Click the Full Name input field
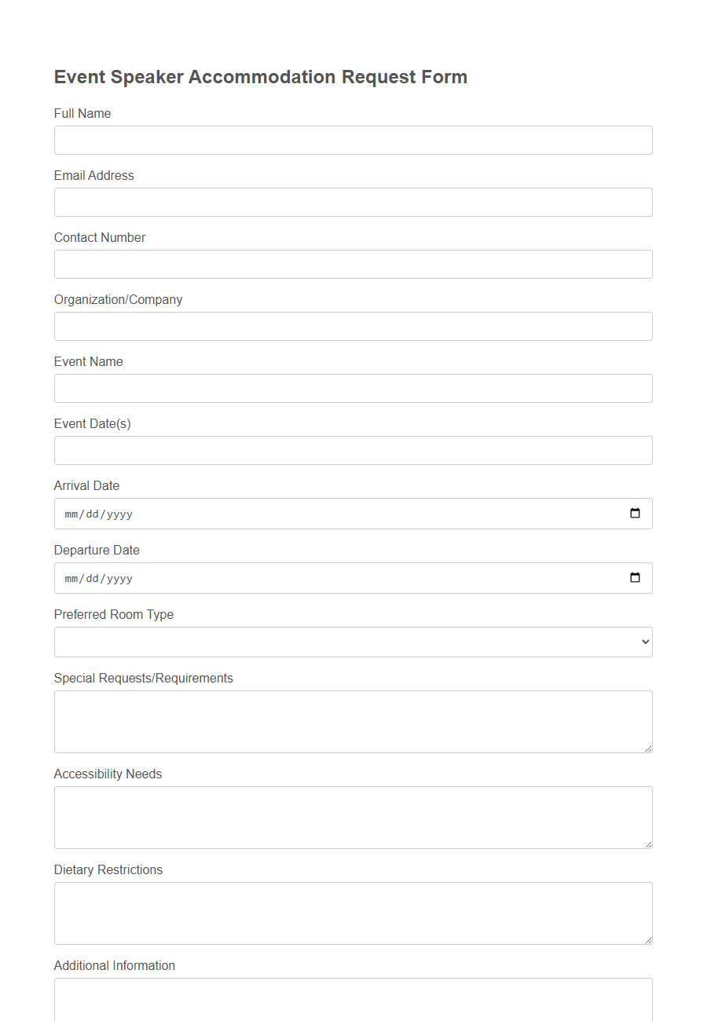 coord(353,140)
